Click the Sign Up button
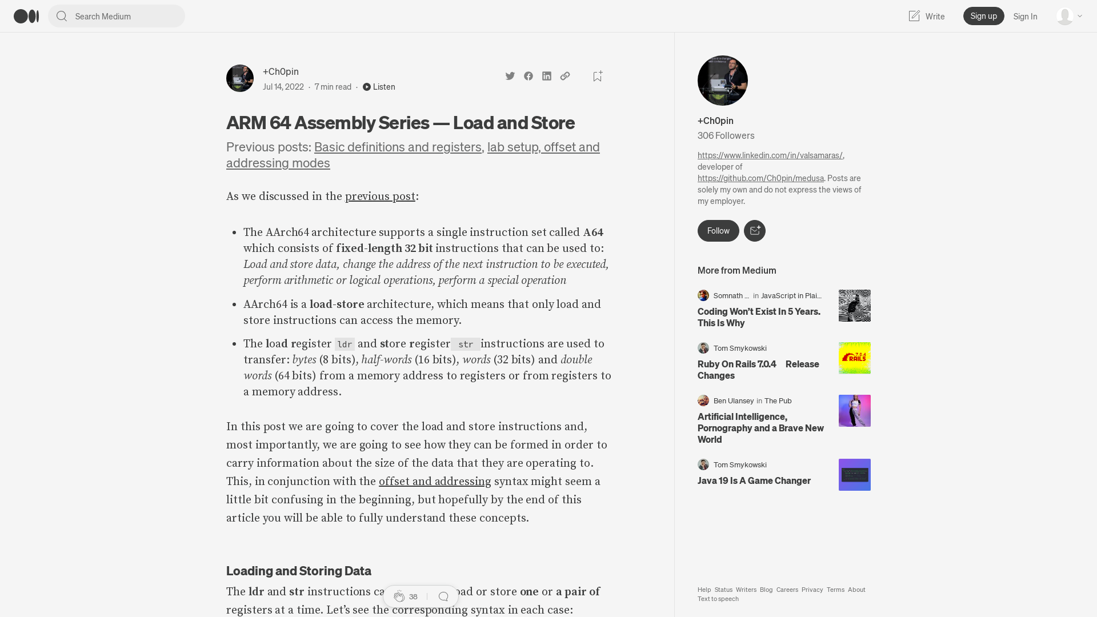Screen dimensions: 1097x617 [983, 16]
